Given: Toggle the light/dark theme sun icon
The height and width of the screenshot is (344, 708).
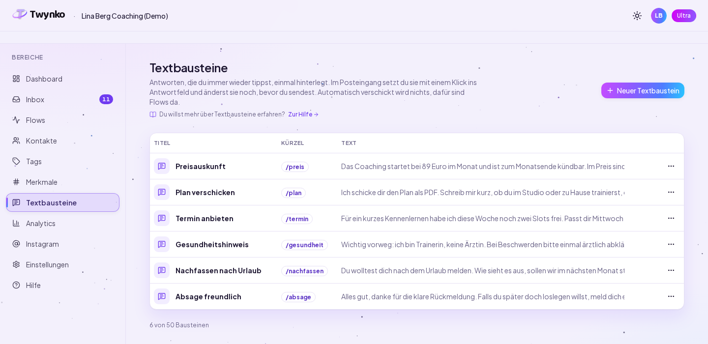Looking at the screenshot, I should click(x=637, y=16).
